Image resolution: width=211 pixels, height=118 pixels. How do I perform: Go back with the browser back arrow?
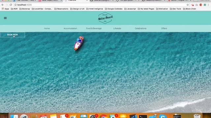point(3,5)
